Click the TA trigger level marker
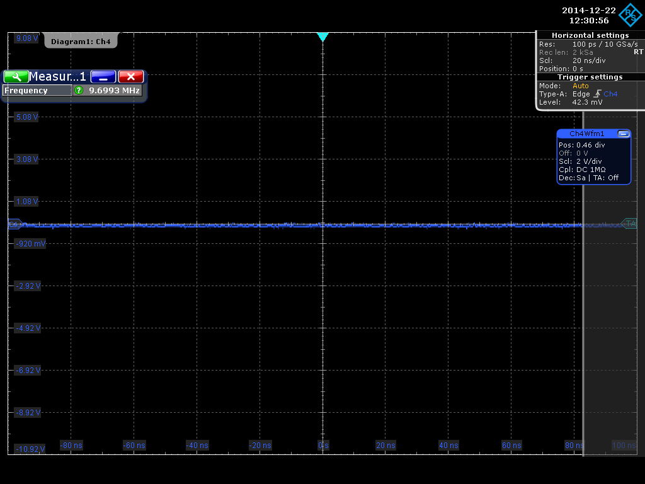 coord(630,223)
